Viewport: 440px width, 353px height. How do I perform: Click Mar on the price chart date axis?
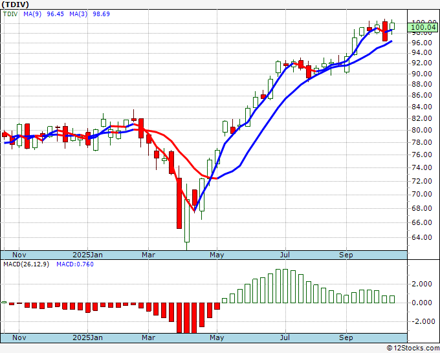(x=148, y=255)
